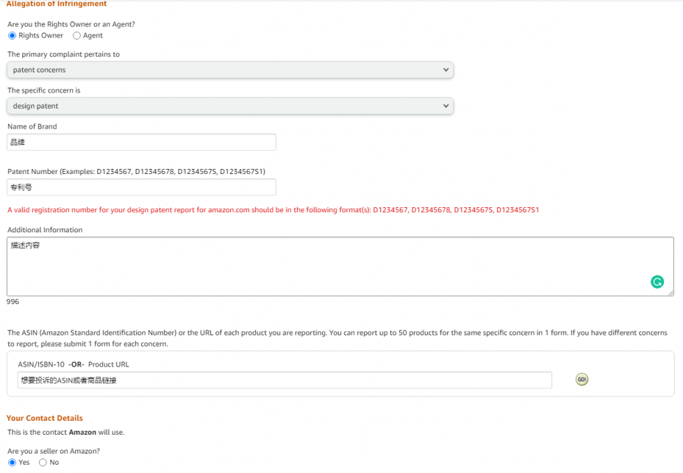This screenshot has height=473, width=683.
Task: Click 'Are you the Rights Owner or an Agent?' text
Action: pos(71,24)
